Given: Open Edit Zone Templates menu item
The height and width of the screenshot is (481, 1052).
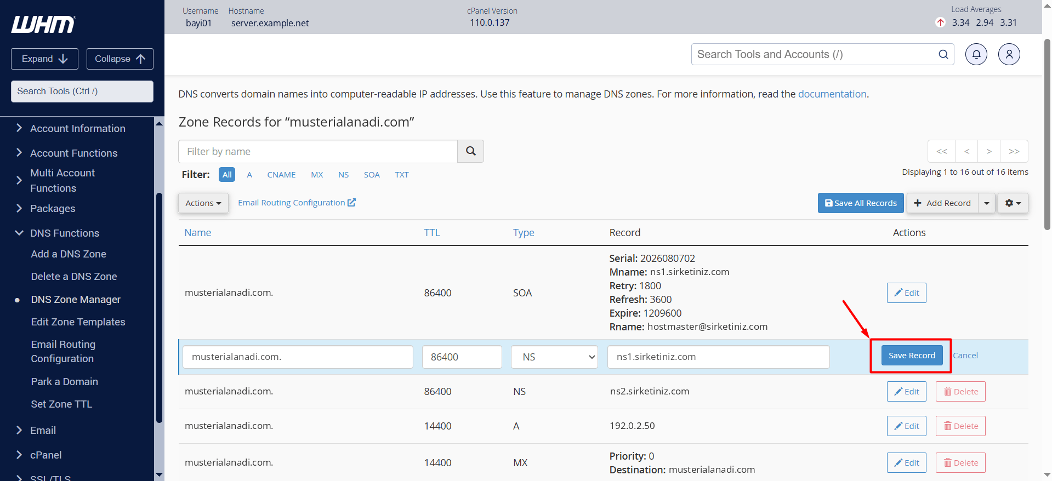Looking at the screenshot, I should coord(78,322).
